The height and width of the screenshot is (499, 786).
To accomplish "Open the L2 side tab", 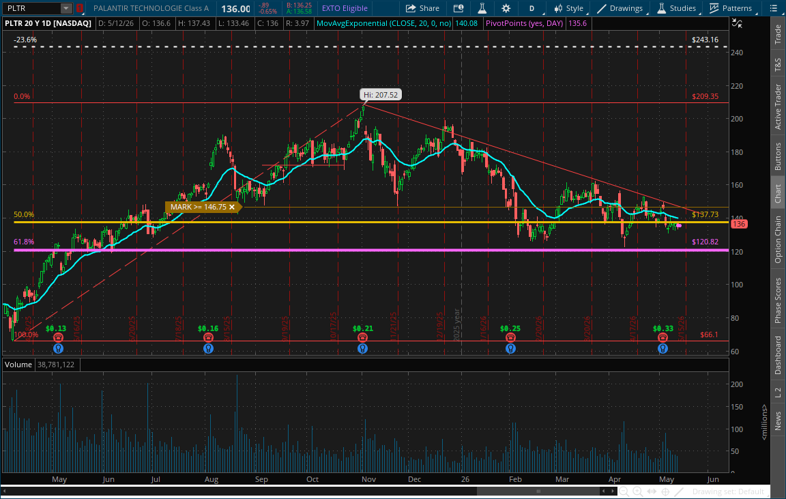I will 778,393.
